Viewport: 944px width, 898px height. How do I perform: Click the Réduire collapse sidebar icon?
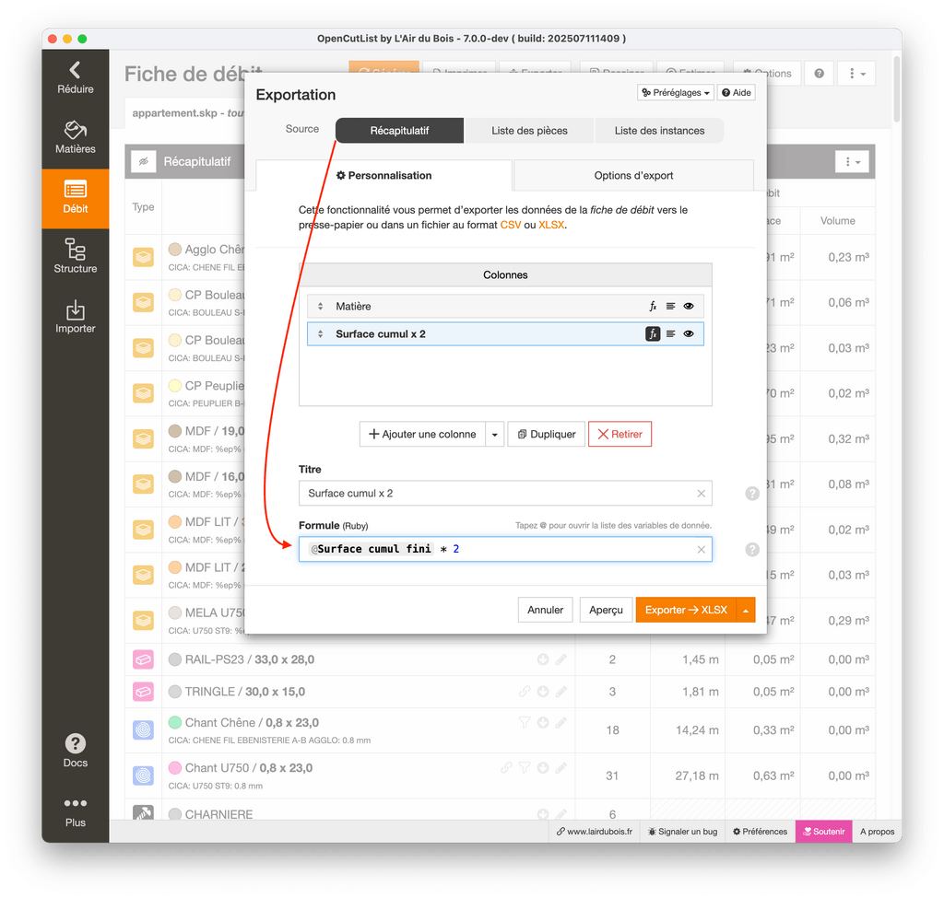76,78
